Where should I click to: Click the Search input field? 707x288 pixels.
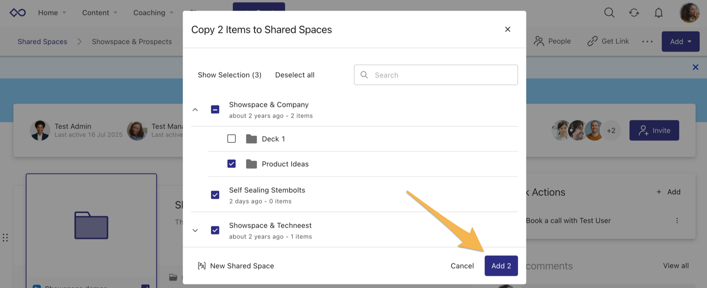tap(441, 75)
